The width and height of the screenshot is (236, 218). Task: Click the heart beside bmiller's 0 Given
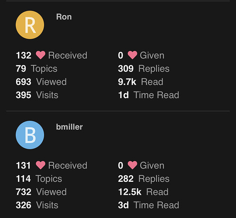pos(132,165)
